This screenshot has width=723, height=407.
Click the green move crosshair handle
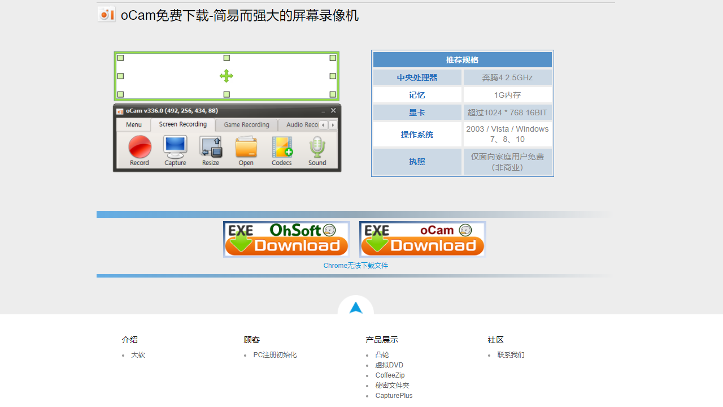pyautogui.click(x=226, y=76)
